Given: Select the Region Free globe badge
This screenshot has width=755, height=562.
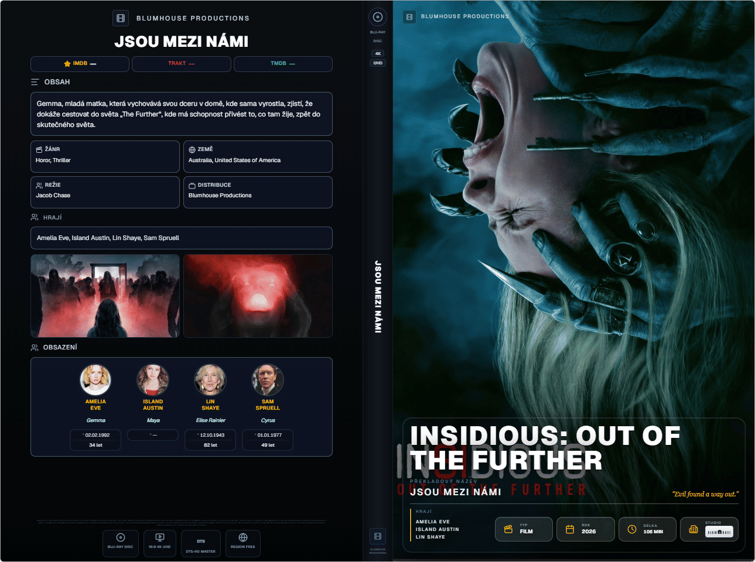Looking at the screenshot, I should tap(242, 544).
